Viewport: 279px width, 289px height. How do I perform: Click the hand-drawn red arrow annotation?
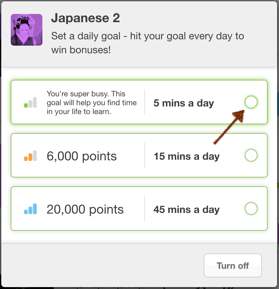coord(229,127)
